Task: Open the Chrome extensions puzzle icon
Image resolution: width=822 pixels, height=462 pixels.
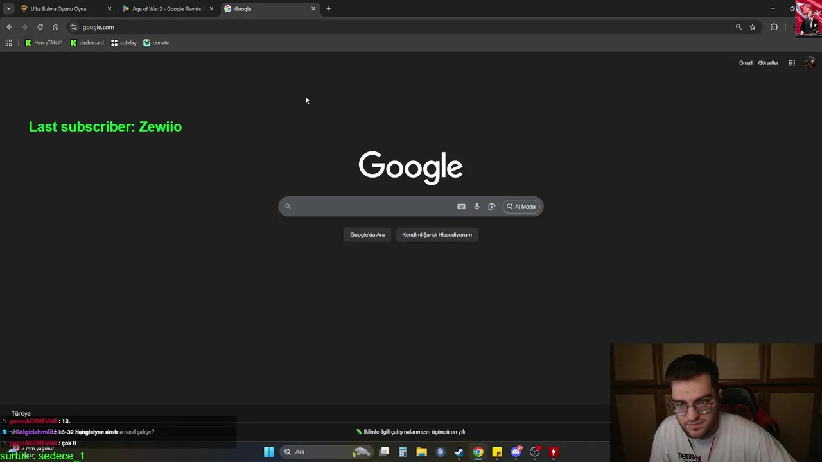Action: 774,27
